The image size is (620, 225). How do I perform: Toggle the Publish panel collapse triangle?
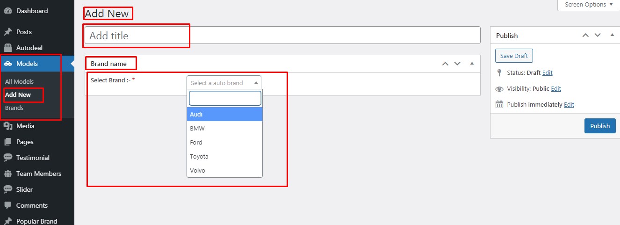tap(612, 35)
